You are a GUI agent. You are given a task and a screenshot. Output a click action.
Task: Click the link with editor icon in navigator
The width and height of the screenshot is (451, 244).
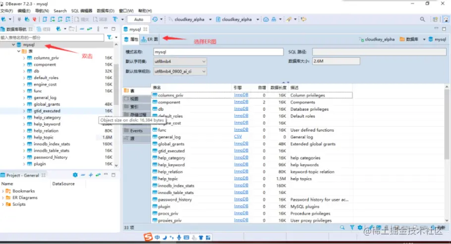pos(90,29)
